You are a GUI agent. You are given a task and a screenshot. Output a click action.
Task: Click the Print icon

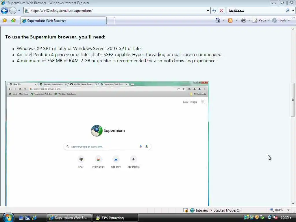(244, 20)
